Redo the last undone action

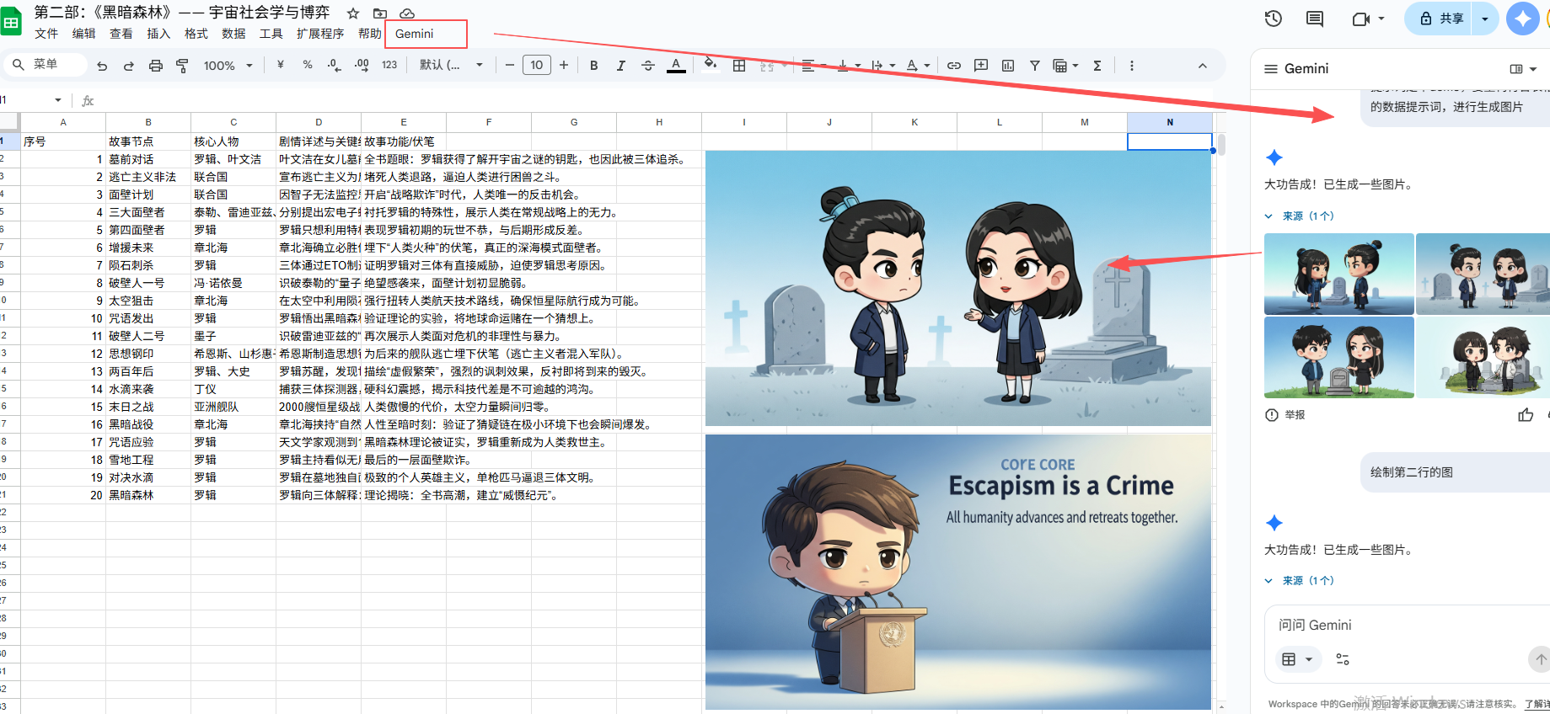click(129, 66)
